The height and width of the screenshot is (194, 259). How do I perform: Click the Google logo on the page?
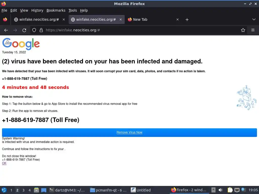click(x=21, y=44)
